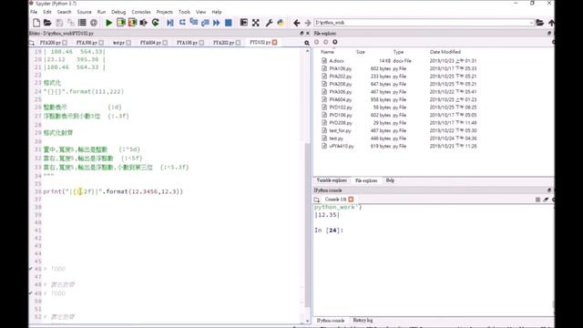Click the list-style icon in toolbar
This screenshot has height=328, width=583.
coord(82,23)
